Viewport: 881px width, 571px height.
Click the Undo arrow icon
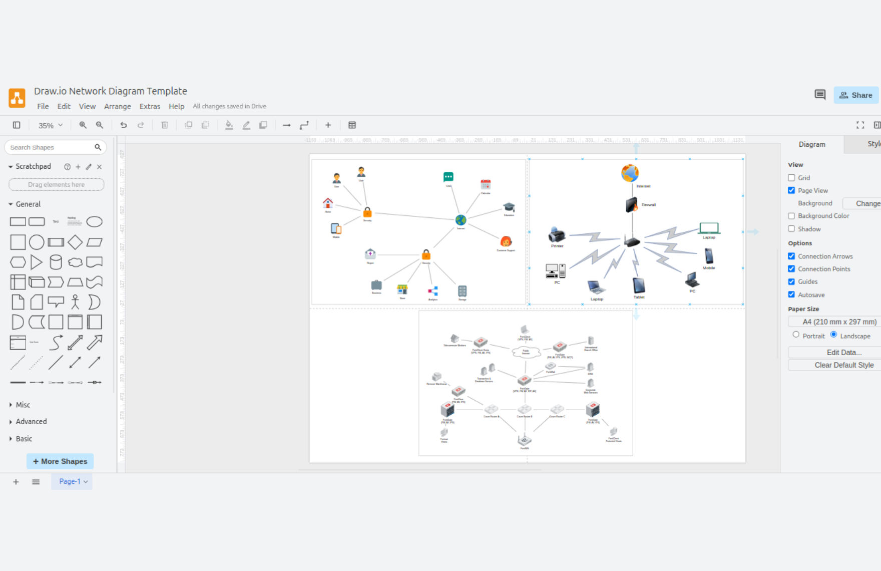[x=124, y=125]
